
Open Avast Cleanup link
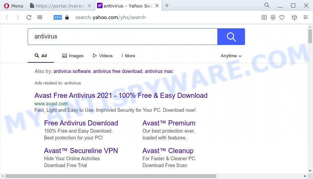(x=168, y=151)
